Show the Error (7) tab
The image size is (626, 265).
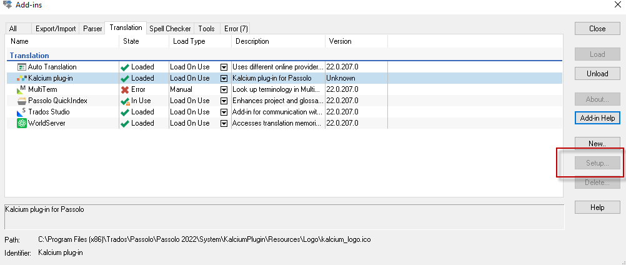(x=236, y=28)
